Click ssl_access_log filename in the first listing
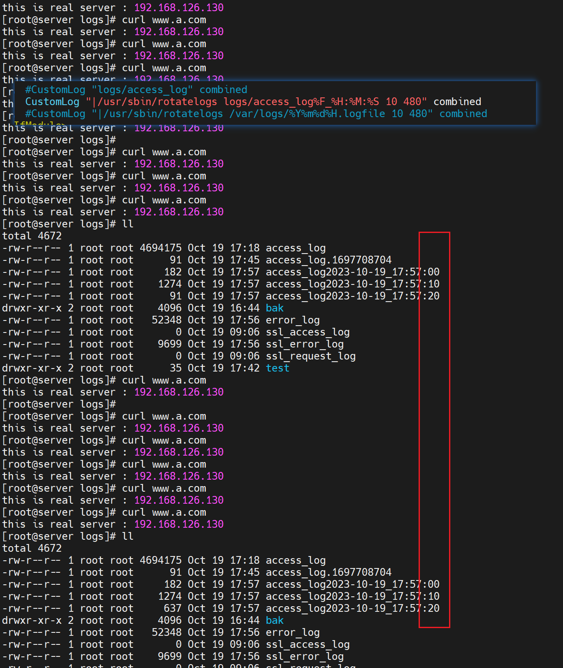The width and height of the screenshot is (563, 668). tap(307, 332)
